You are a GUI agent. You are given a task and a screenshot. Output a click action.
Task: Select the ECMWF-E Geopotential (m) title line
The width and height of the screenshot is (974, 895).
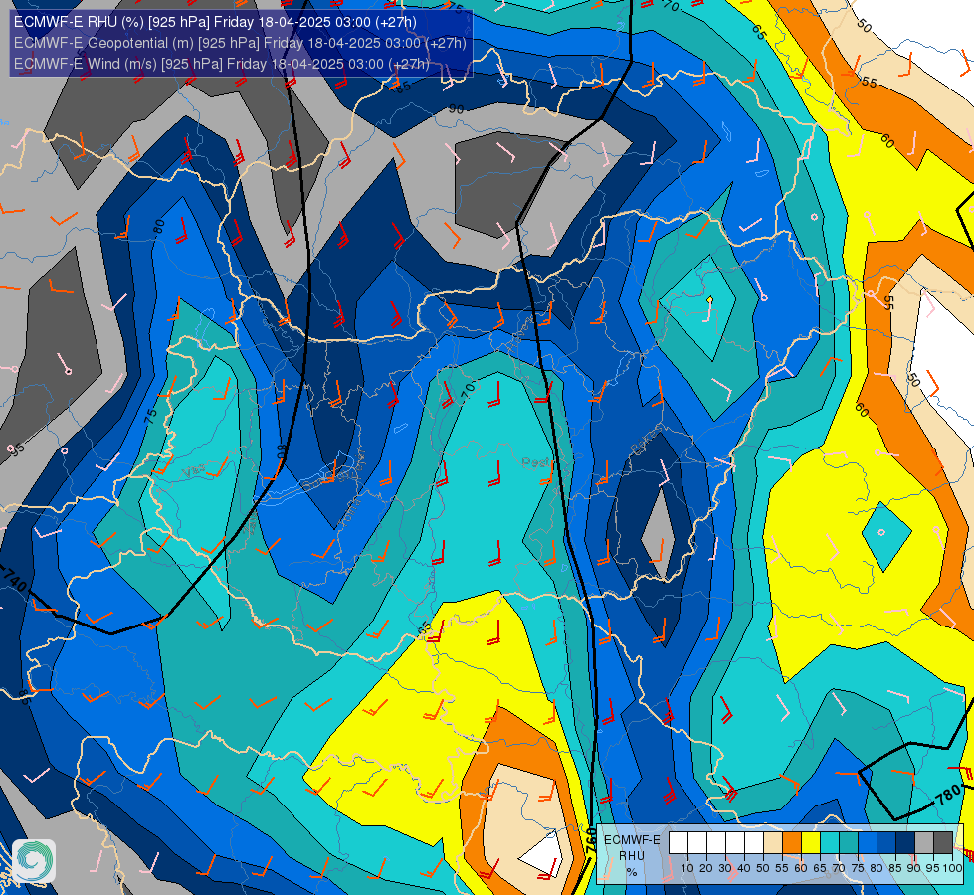point(240,43)
